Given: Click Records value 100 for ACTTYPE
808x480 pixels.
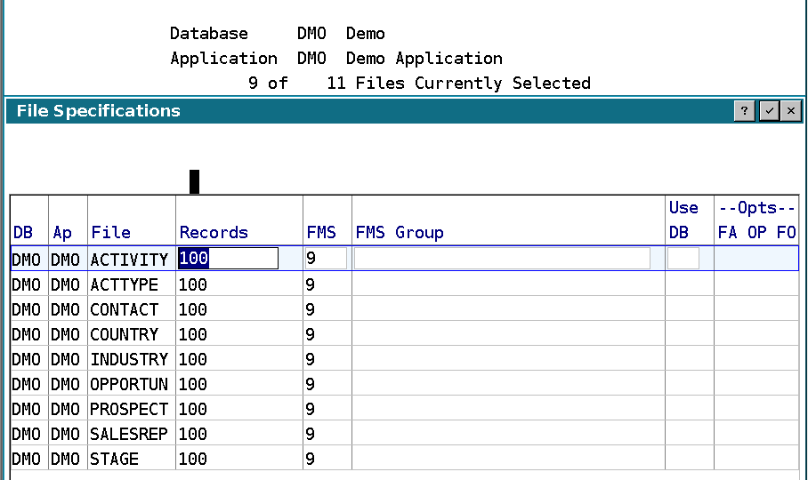Looking at the screenshot, I should (x=193, y=284).
